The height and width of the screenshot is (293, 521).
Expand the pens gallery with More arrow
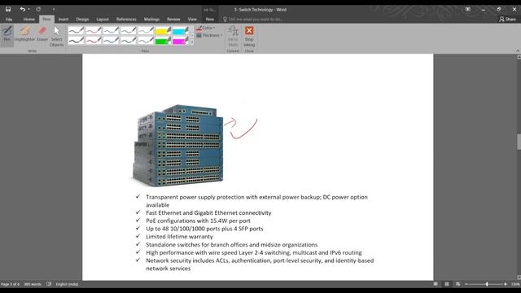click(192, 42)
